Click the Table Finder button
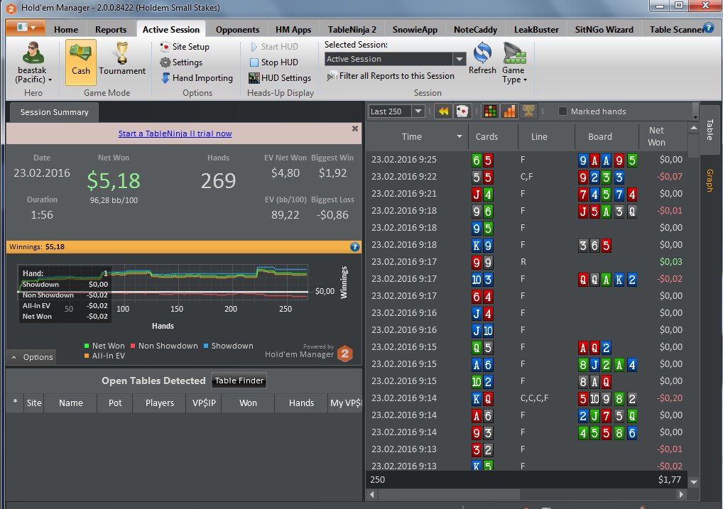The width and height of the screenshot is (723, 509). click(239, 381)
